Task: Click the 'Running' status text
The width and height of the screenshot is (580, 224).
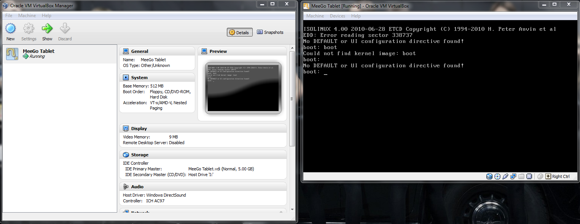Action: click(37, 57)
